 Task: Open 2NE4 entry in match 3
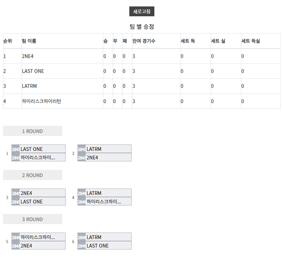point(39,193)
